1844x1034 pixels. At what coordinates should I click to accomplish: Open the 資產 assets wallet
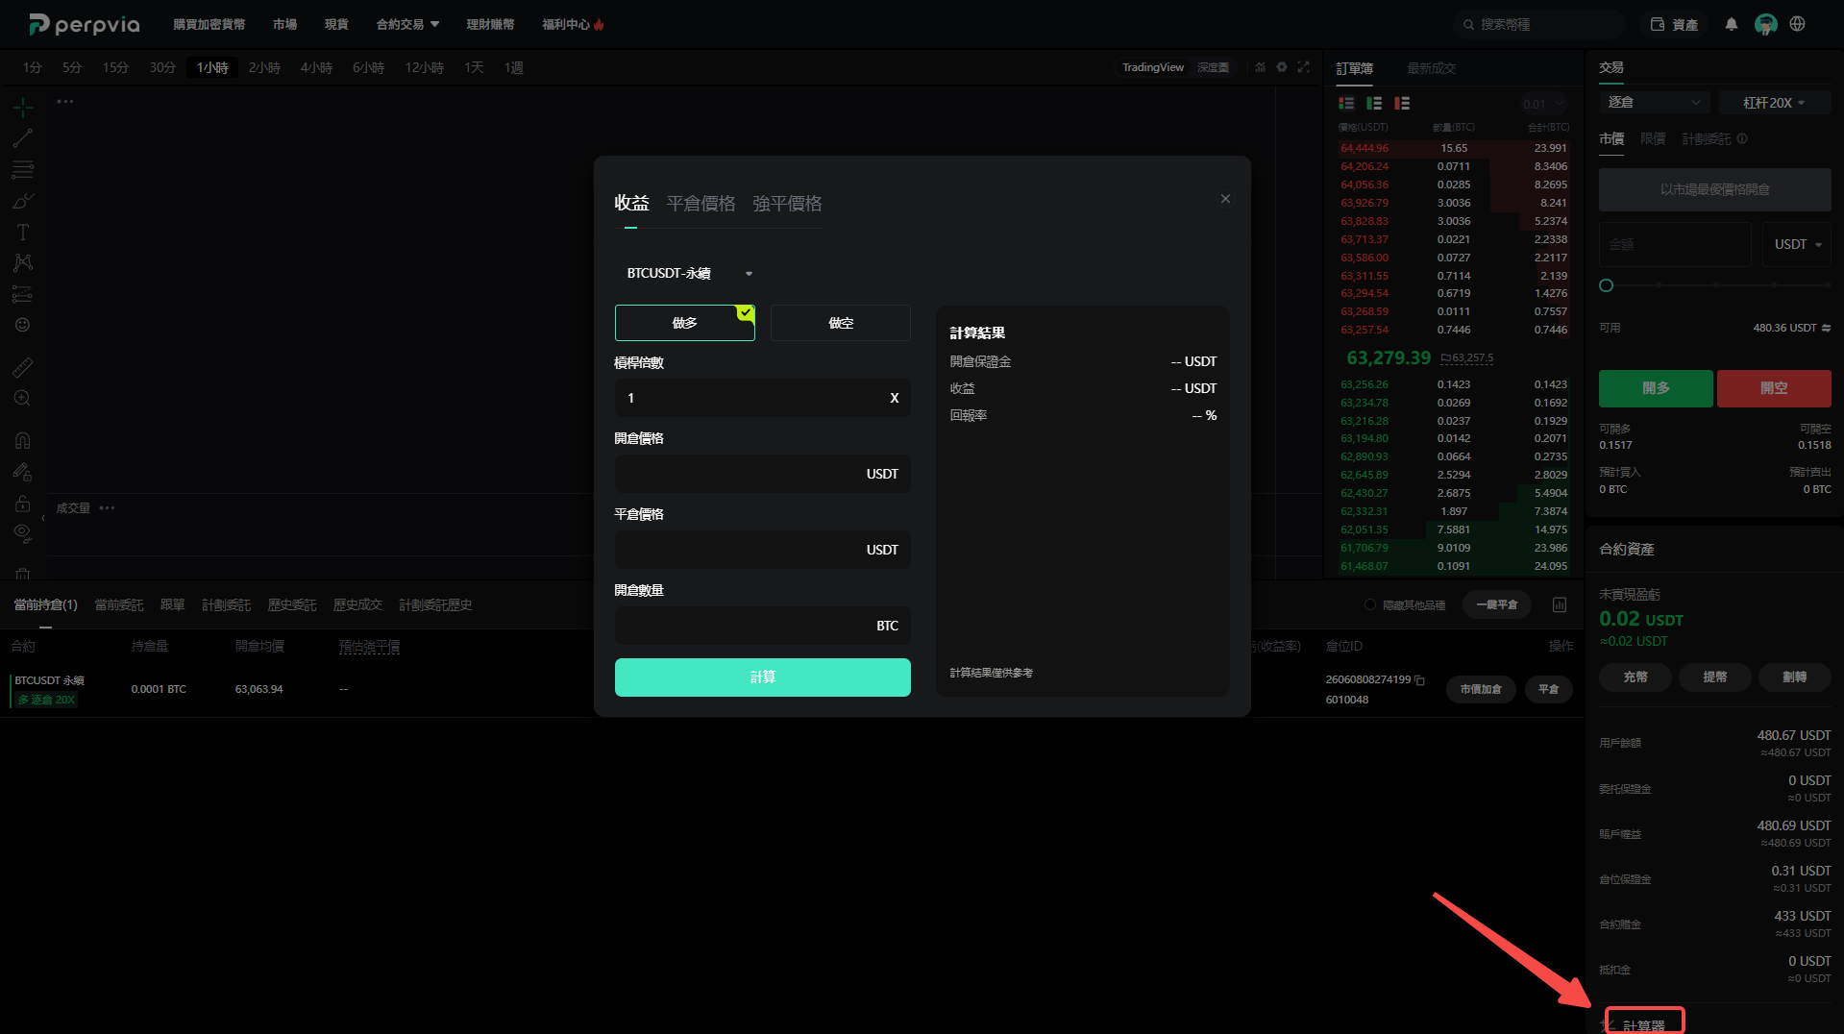point(1674,25)
